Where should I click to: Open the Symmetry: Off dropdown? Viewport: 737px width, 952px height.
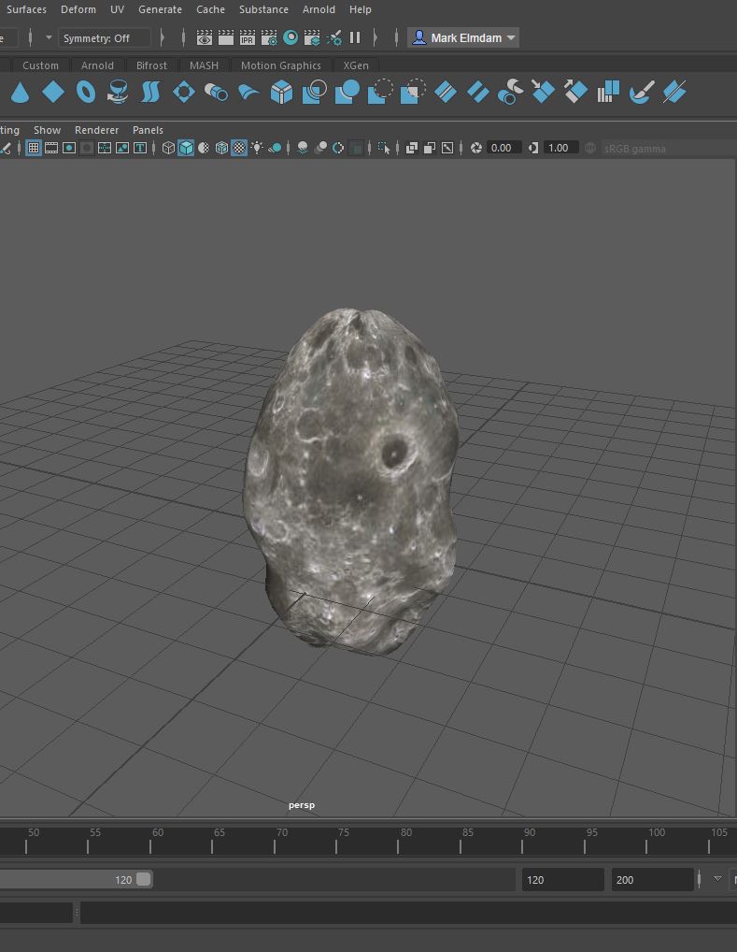103,38
